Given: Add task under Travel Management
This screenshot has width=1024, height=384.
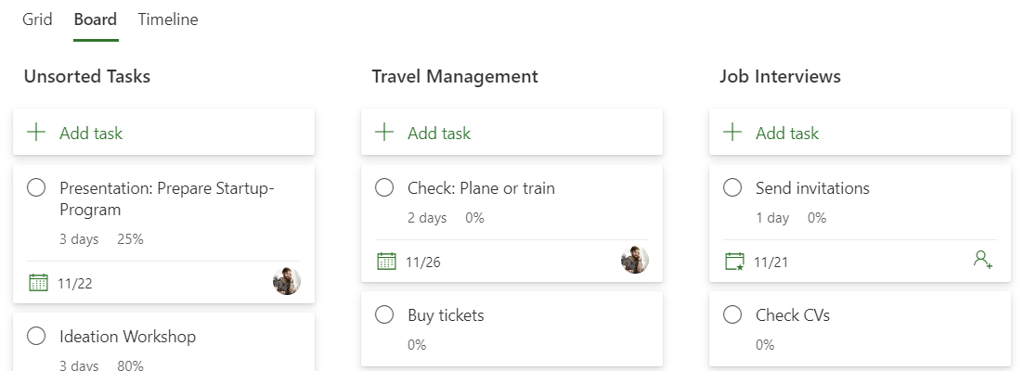Looking at the screenshot, I should [x=512, y=133].
